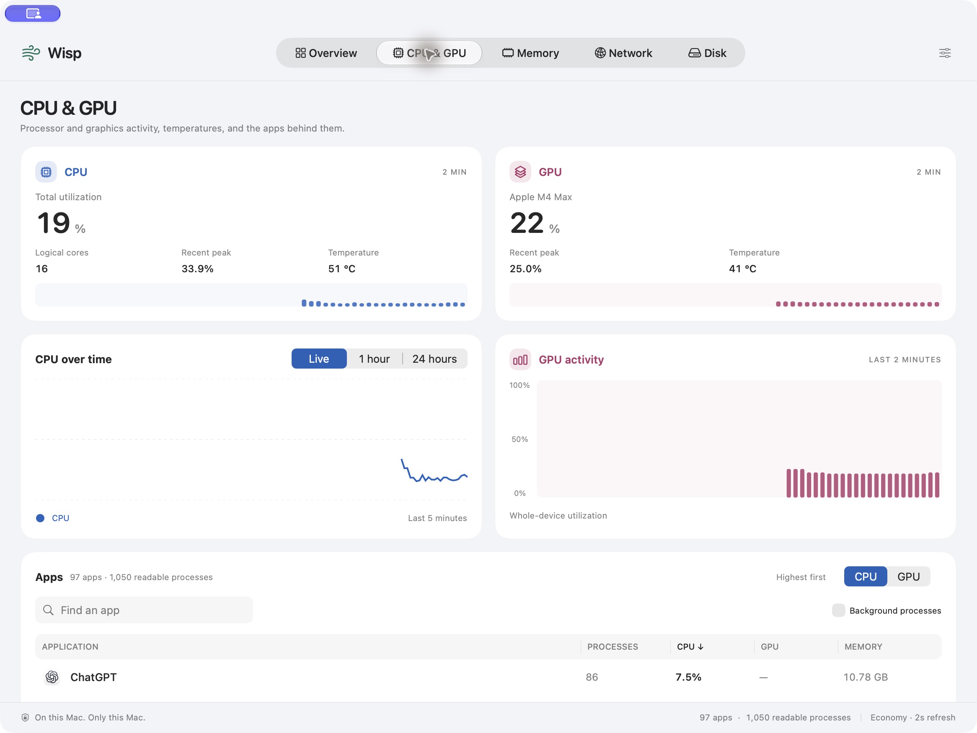
Task: Click the magnifier icon in search field
Action: (48, 610)
